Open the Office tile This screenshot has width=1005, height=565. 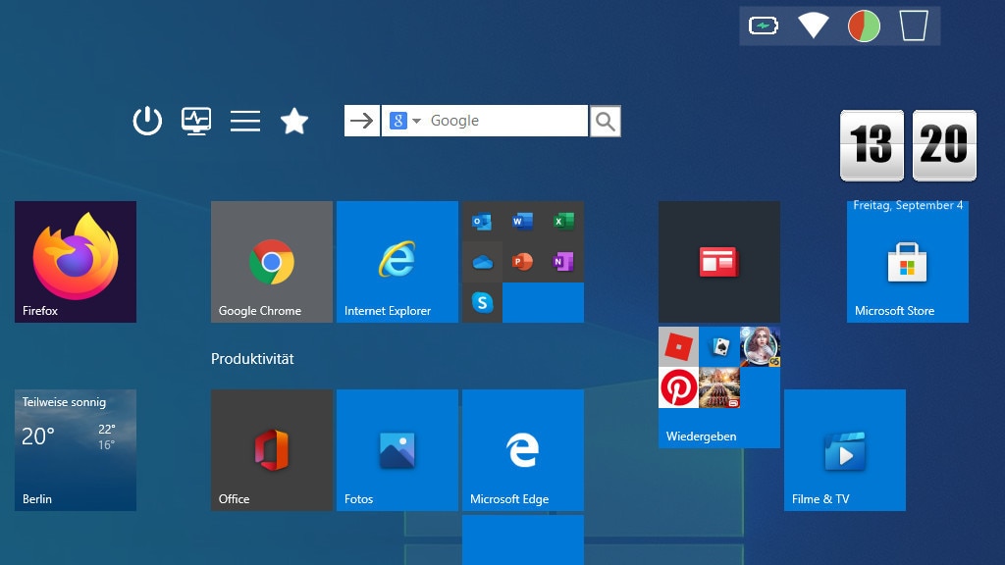point(272,449)
